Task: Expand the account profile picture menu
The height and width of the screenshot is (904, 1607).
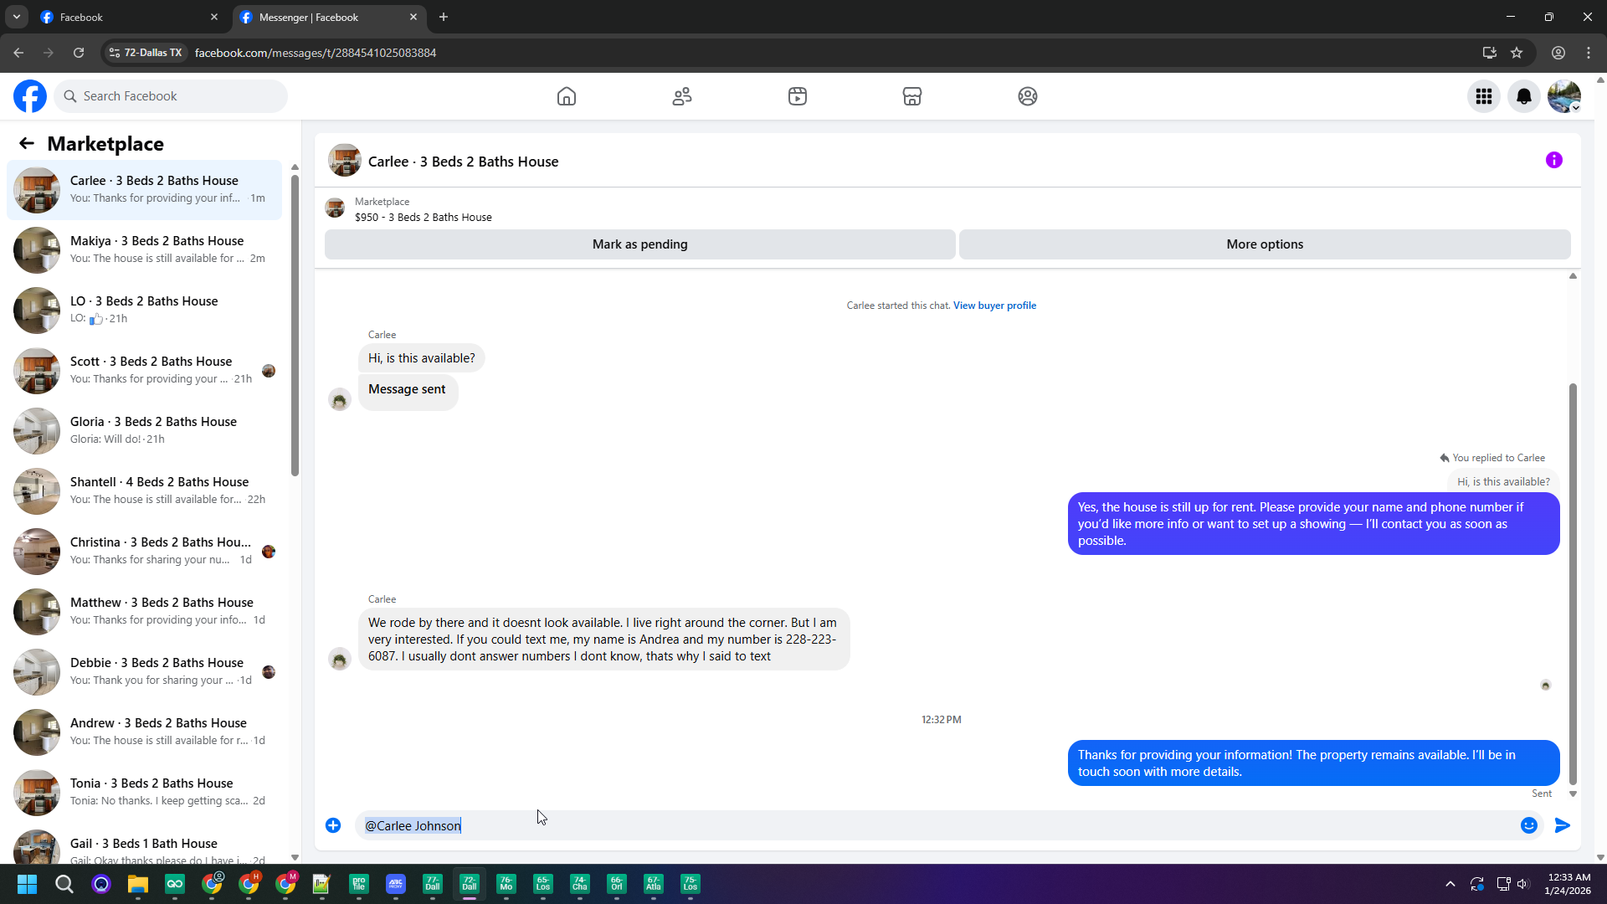Action: [x=1564, y=96]
